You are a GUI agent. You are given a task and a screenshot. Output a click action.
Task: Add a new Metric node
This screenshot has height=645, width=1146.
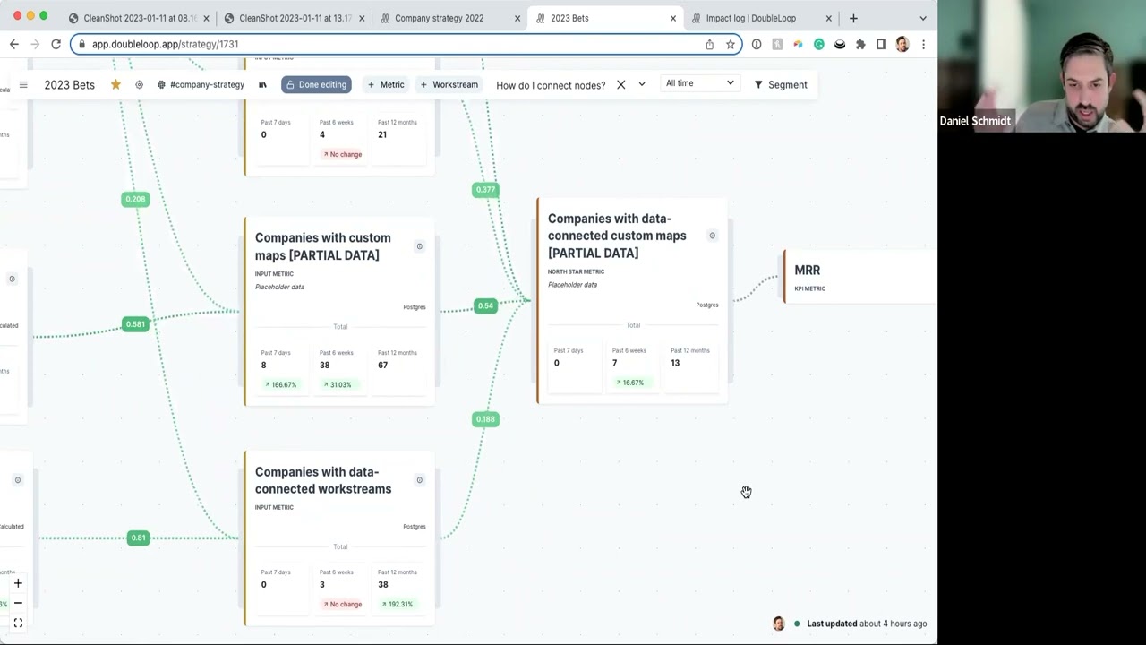coord(386,84)
